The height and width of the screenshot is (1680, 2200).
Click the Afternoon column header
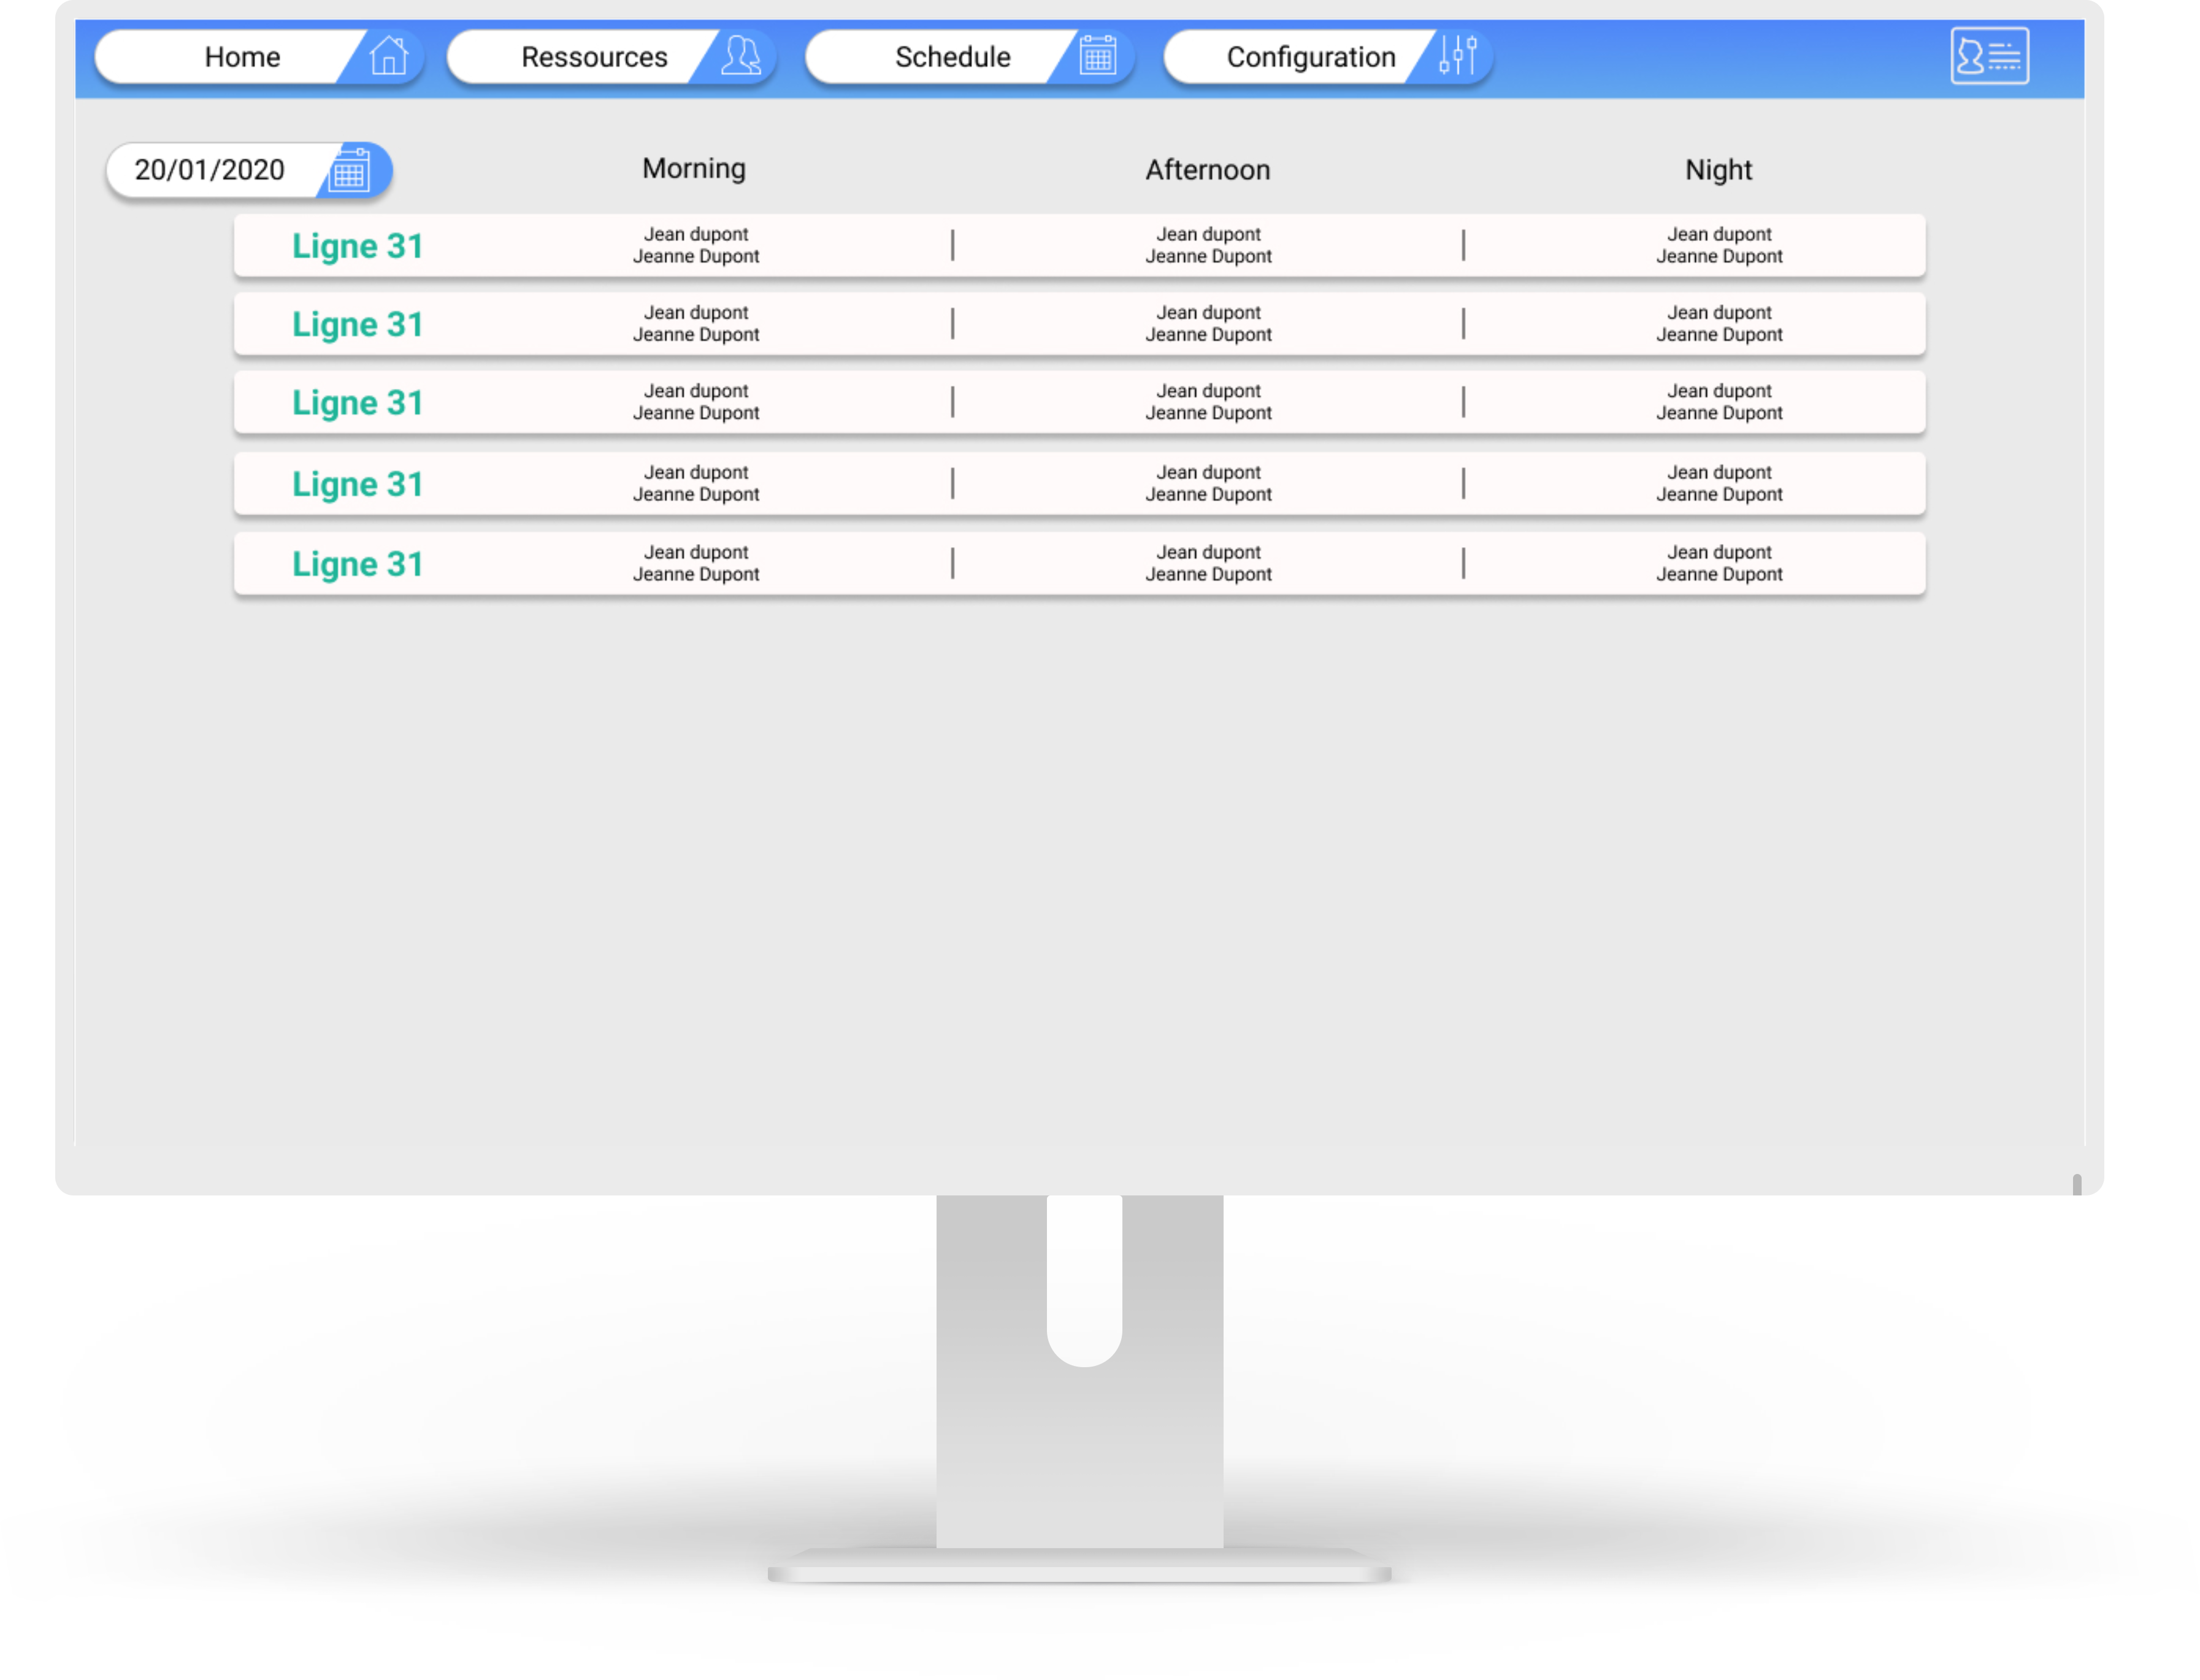[x=1207, y=170]
